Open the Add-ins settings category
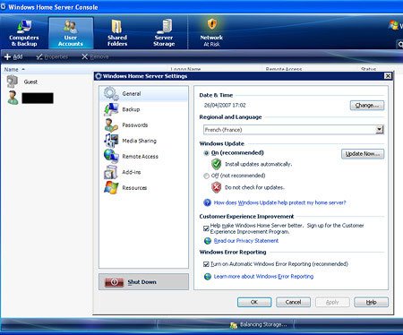The height and width of the screenshot is (335, 403). point(143,172)
